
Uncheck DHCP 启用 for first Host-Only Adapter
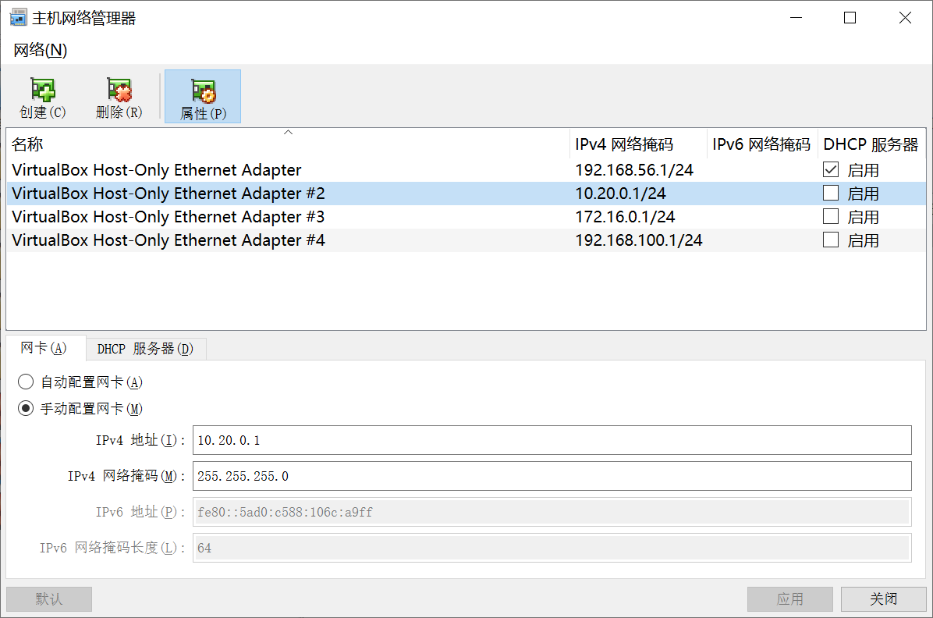click(x=831, y=169)
